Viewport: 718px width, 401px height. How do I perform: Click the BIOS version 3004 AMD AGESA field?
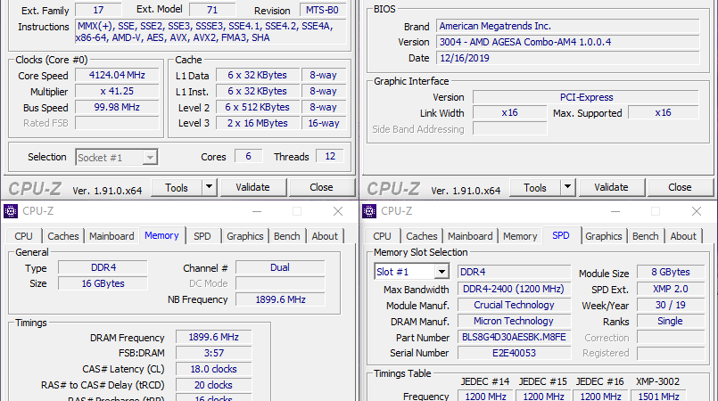(x=568, y=42)
